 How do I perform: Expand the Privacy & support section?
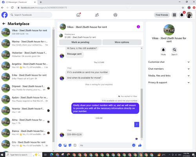(x=169, y=82)
